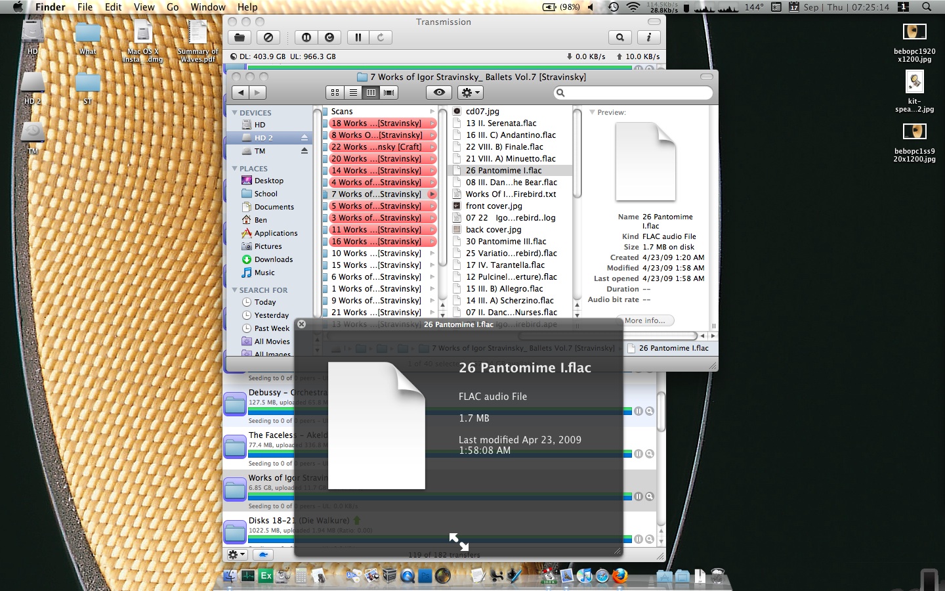Click Transmission's remove torrent icon
This screenshot has width=945, height=591.
point(268,37)
